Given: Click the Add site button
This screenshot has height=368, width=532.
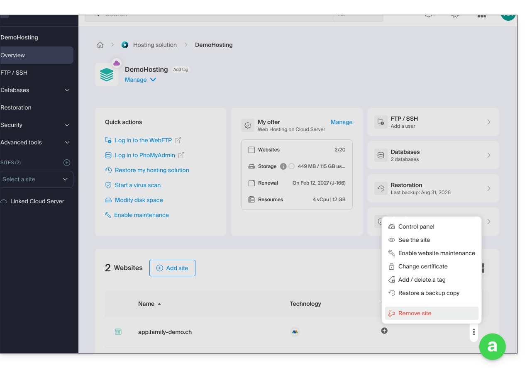Looking at the screenshot, I should (x=172, y=268).
